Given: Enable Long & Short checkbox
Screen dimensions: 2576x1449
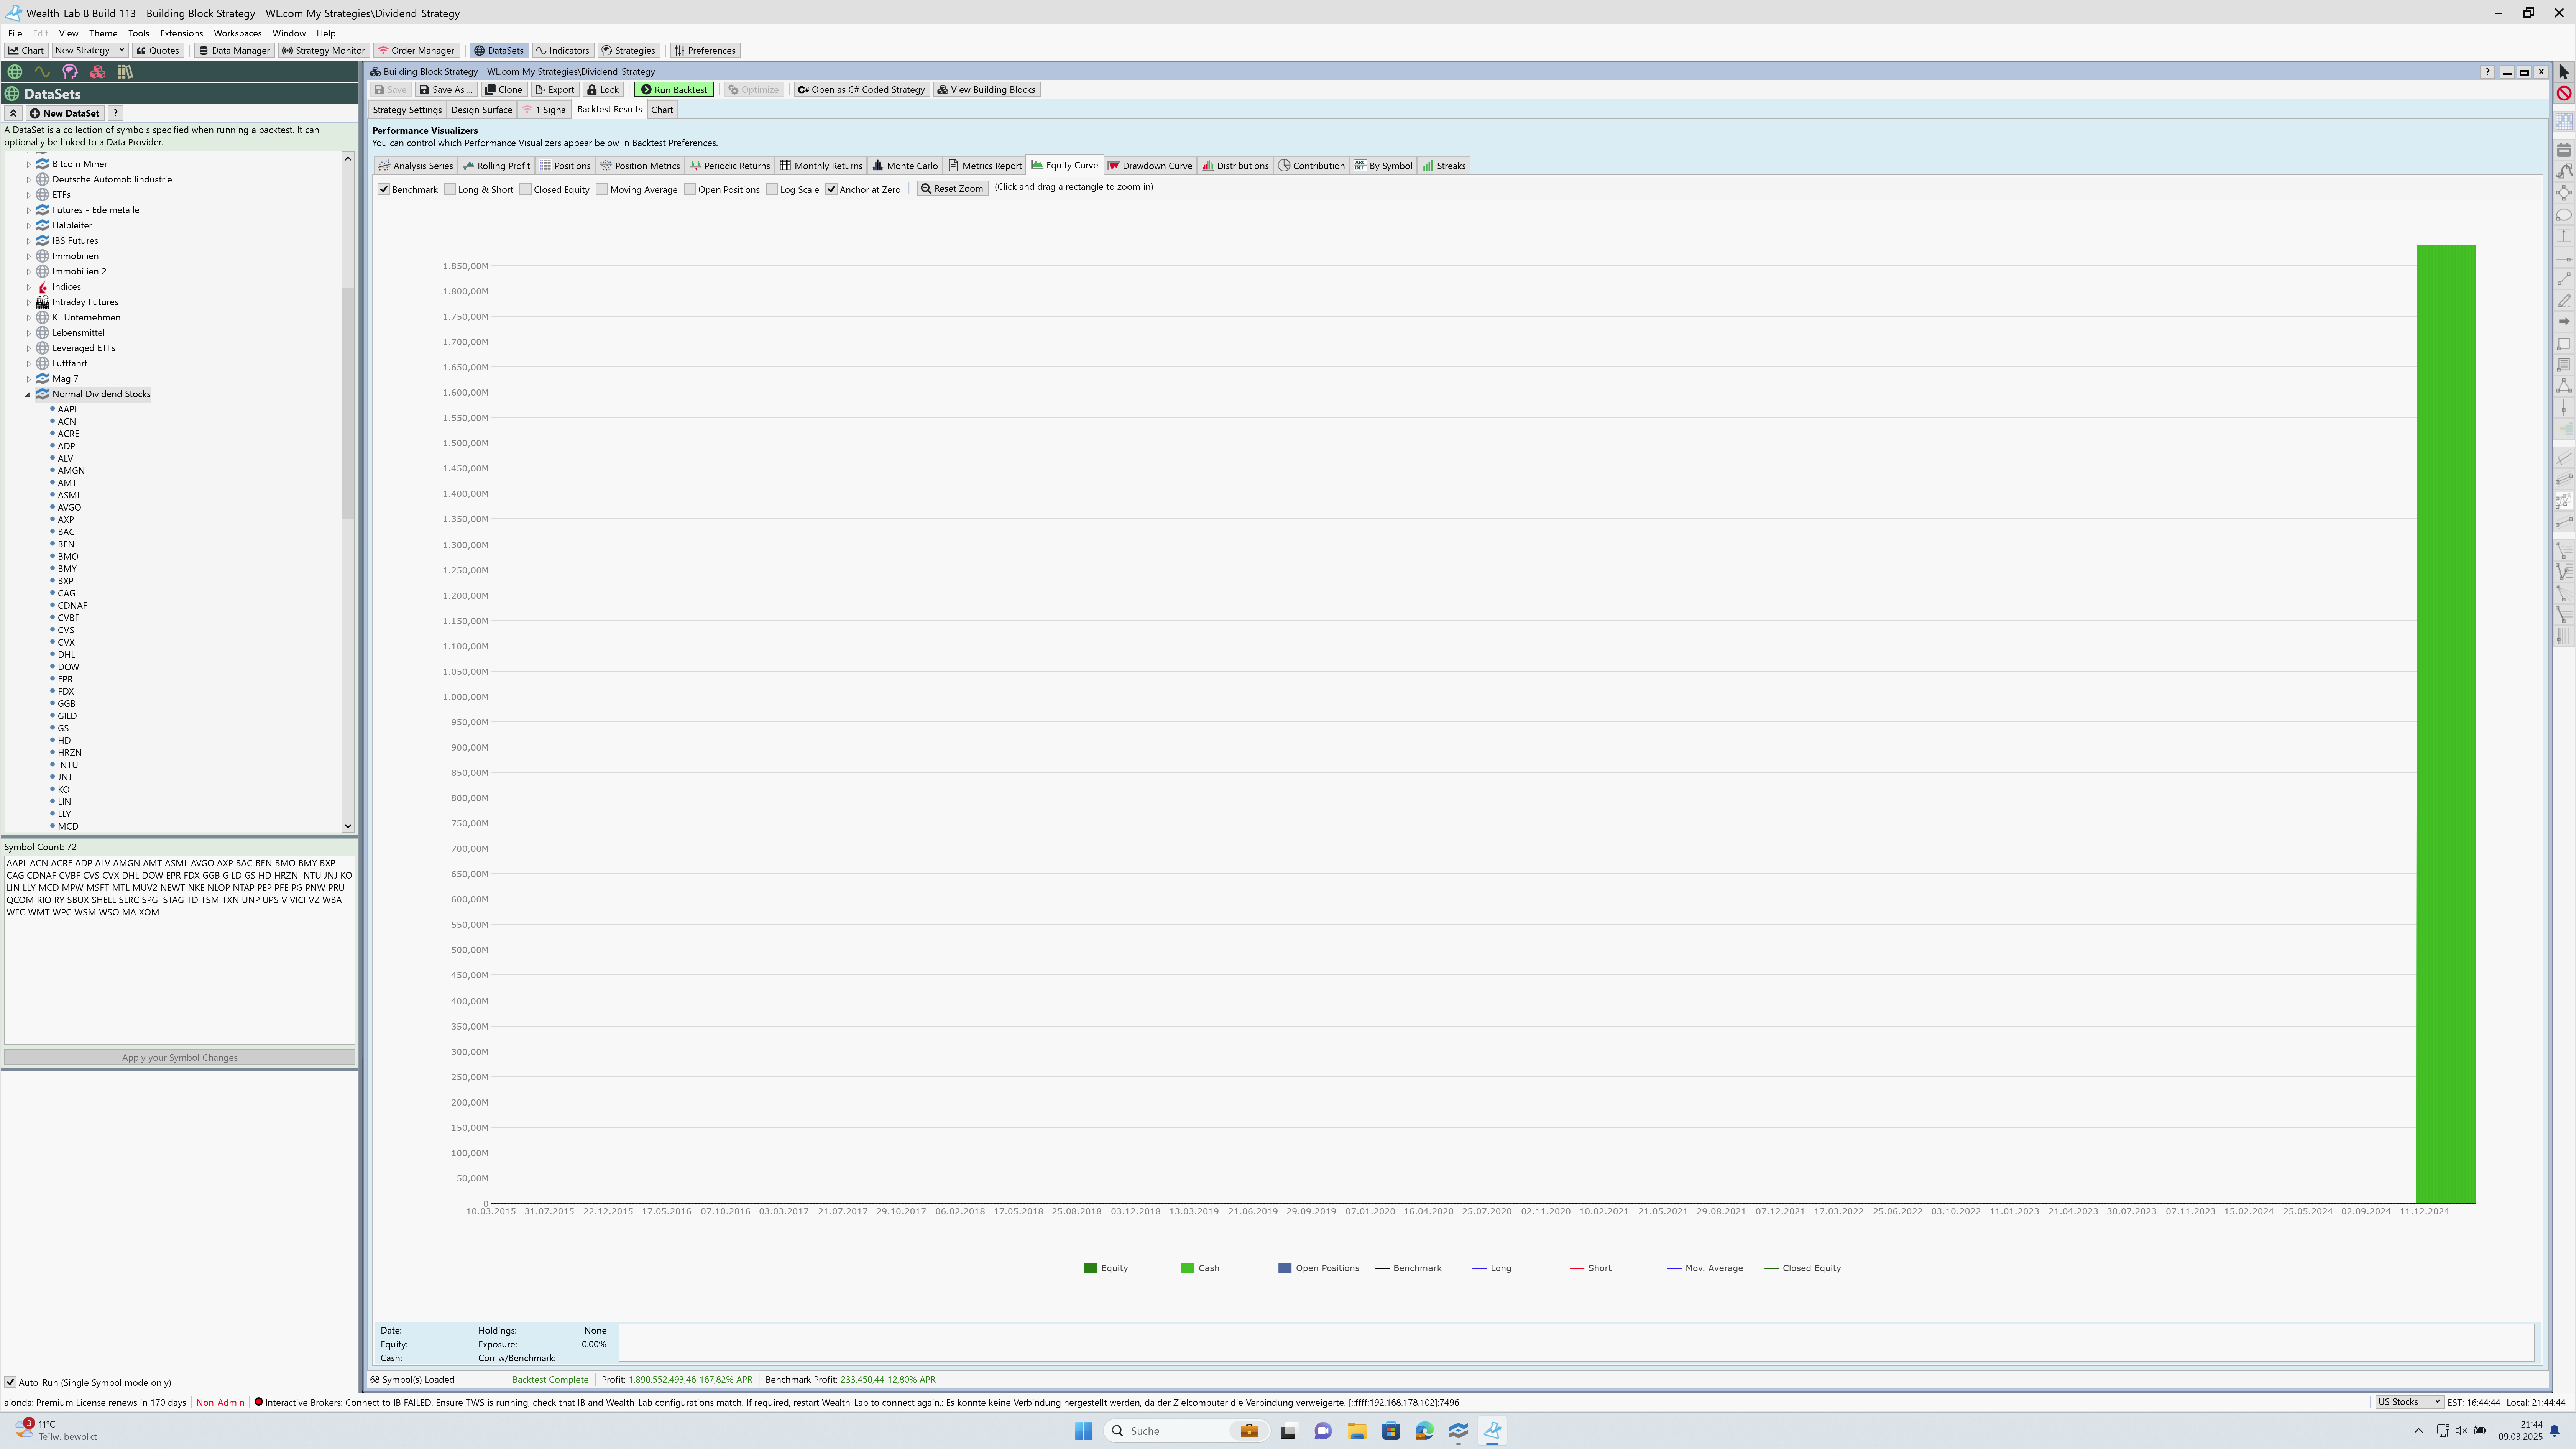Looking at the screenshot, I should click(x=450, y=189).
